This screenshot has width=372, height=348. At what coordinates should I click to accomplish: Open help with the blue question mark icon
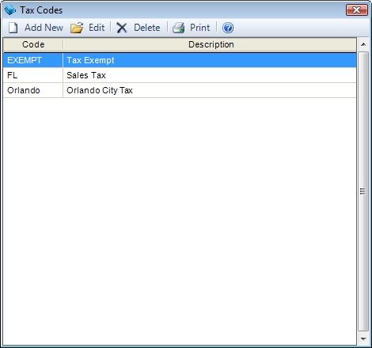228,28
